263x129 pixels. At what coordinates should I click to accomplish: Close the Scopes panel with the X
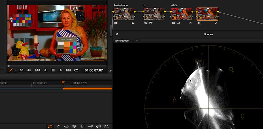pyautogui.click(x=117, y=34)
